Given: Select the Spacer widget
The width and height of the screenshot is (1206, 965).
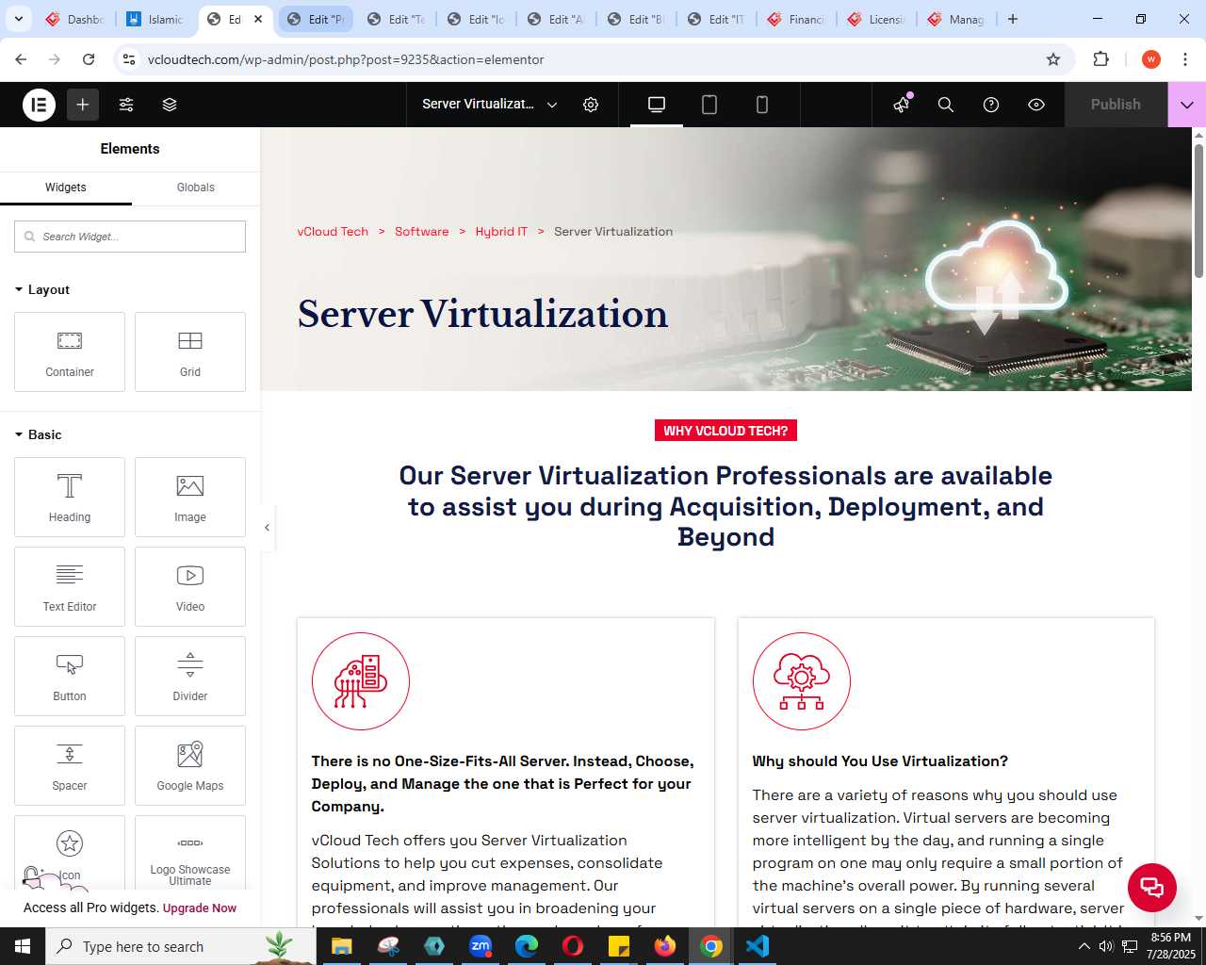Looking at the screenshot, I should click(70, 765).
